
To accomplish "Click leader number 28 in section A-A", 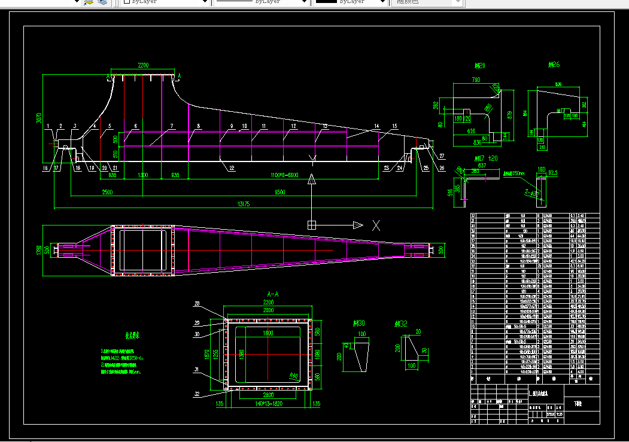I will coord(197,304).
